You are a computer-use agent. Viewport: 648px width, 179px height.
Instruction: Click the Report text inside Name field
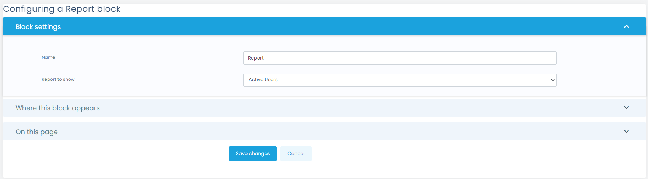(256, 58)
